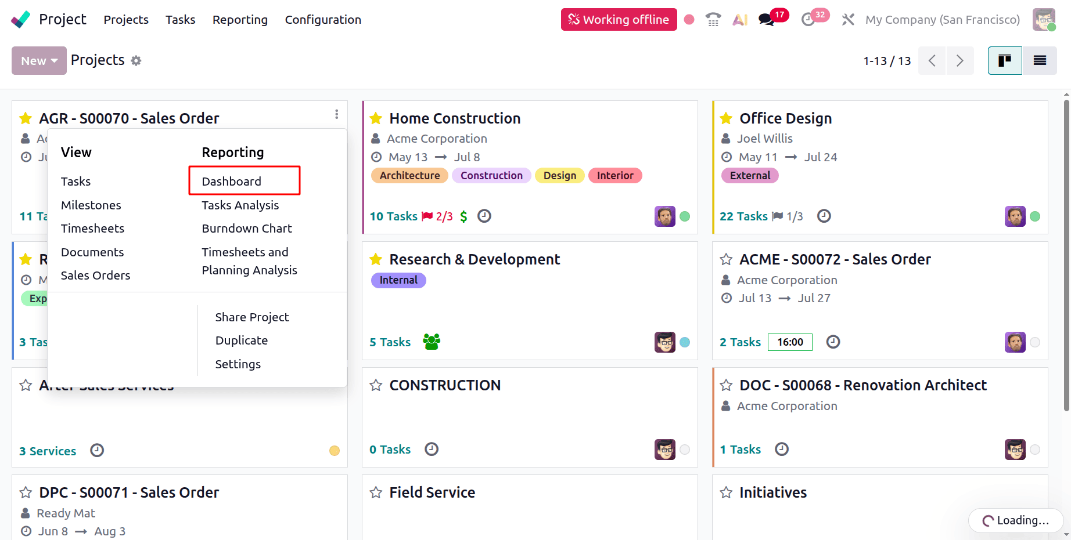Open 10 Tasks link on Home Construction
The height and width of the screenshot is (540, 1071).
point(394,216)
